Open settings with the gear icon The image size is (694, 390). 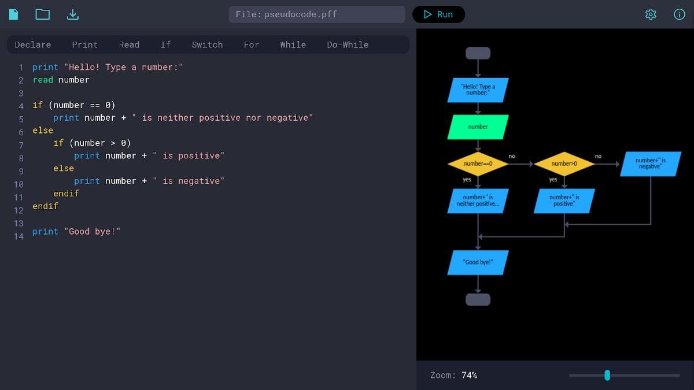[x=651, y=14]
